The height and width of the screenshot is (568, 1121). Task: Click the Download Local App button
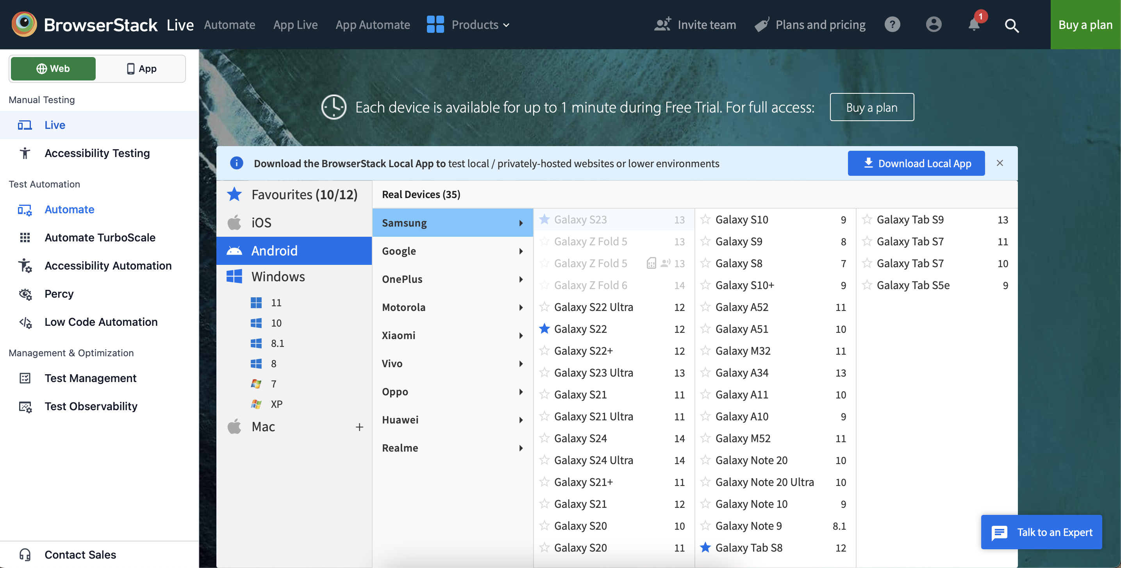tap(916, 163)
